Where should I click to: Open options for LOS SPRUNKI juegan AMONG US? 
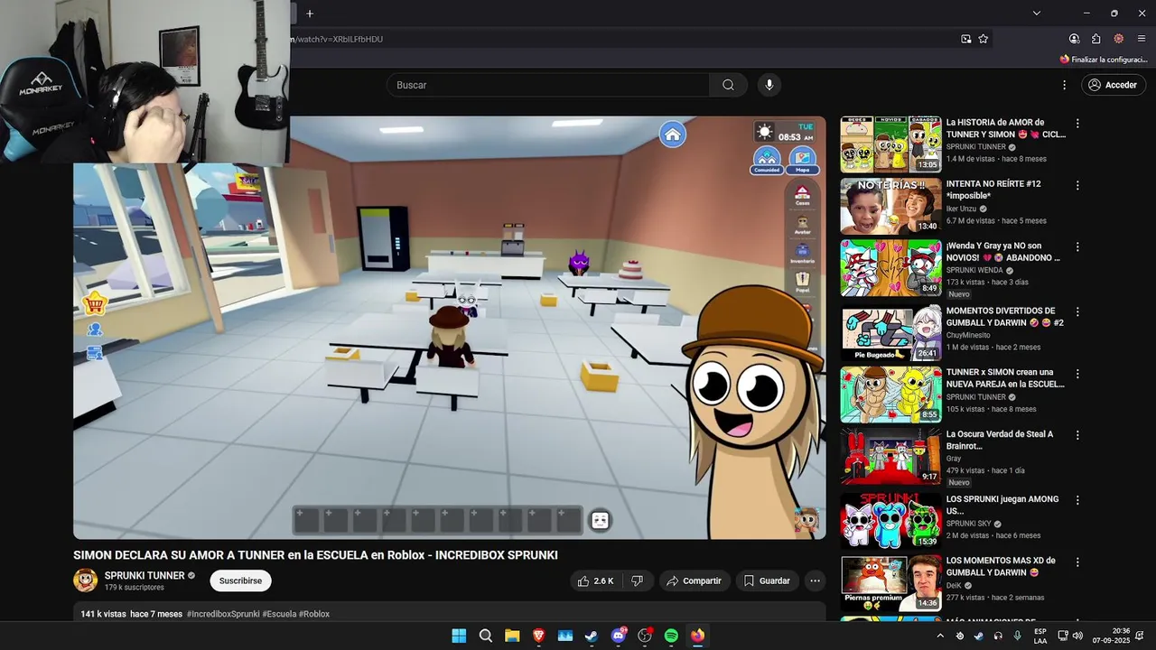point(1077,500)
